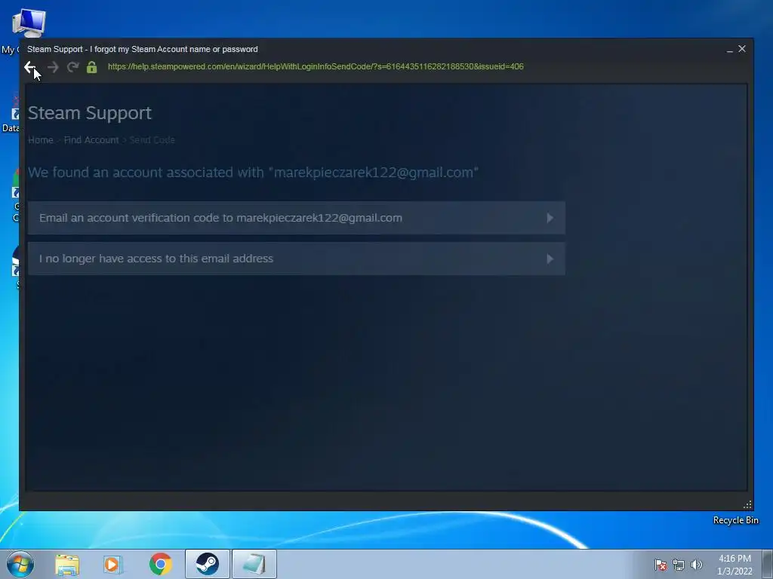Open File Explorer from taskbar
773x579 pixels.
(67, 564)
